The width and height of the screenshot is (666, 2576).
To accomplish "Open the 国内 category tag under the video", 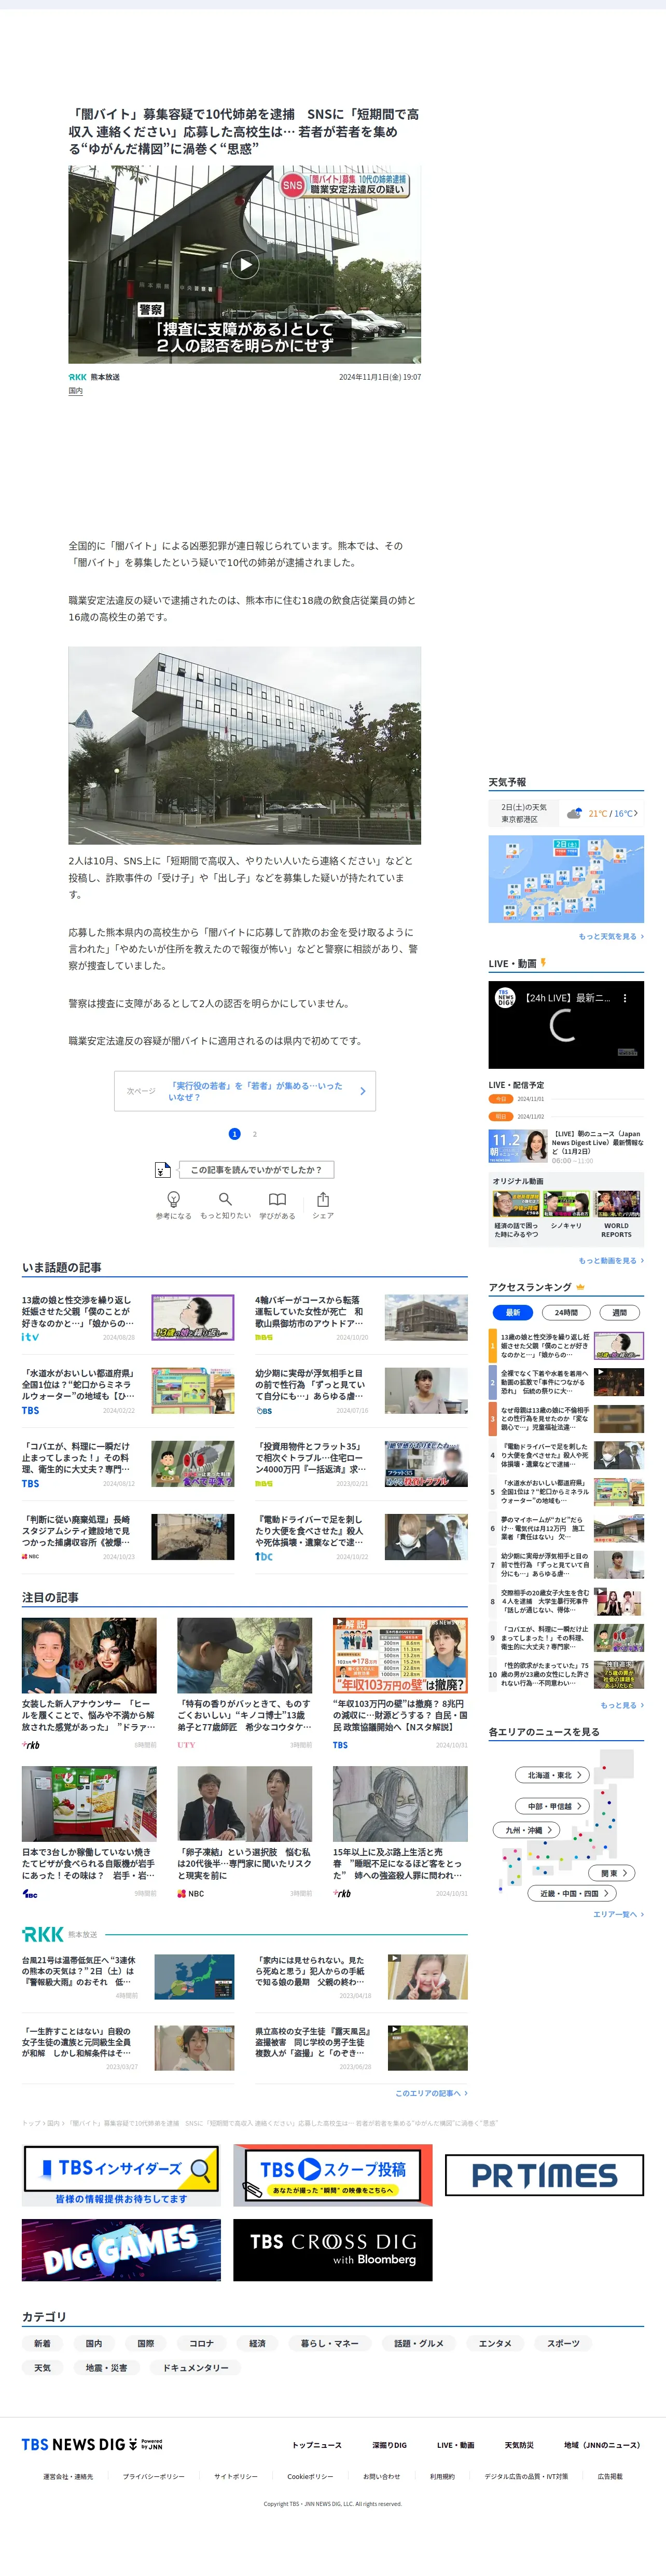I will [x=76, y=391].
